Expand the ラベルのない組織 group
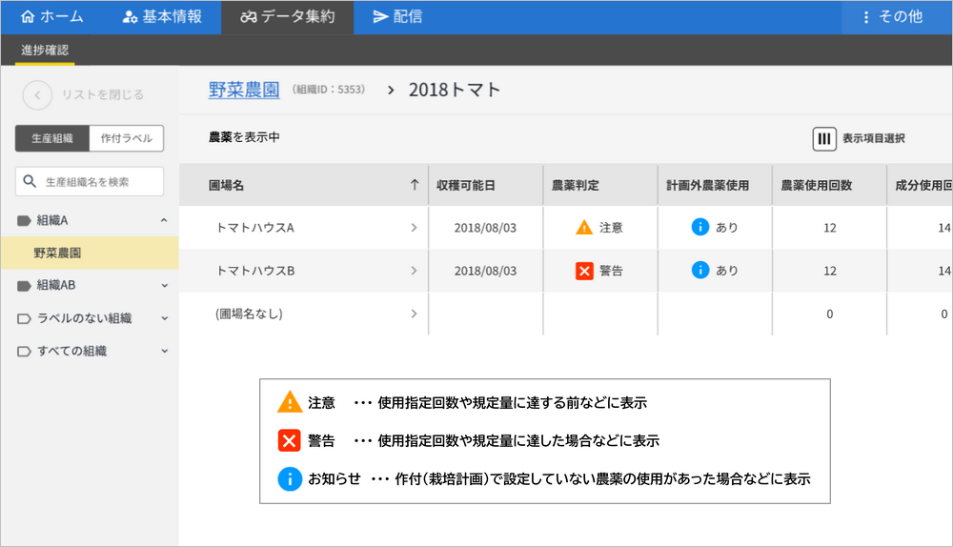Image resolution: width=953 pixels, height=547 pixels. click(164, 318)
